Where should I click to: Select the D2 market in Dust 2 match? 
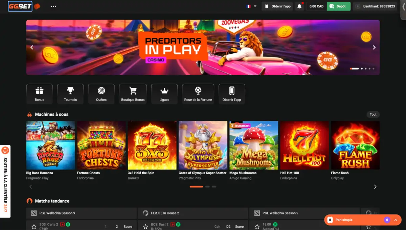[x=228, y=227]
